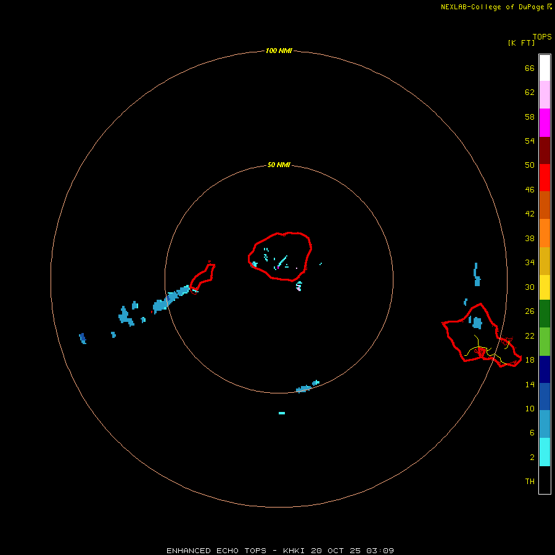Click the "38" legend value
Viewport: 555px width, 555px height.
pyautogui.click(x=530, y=238)
